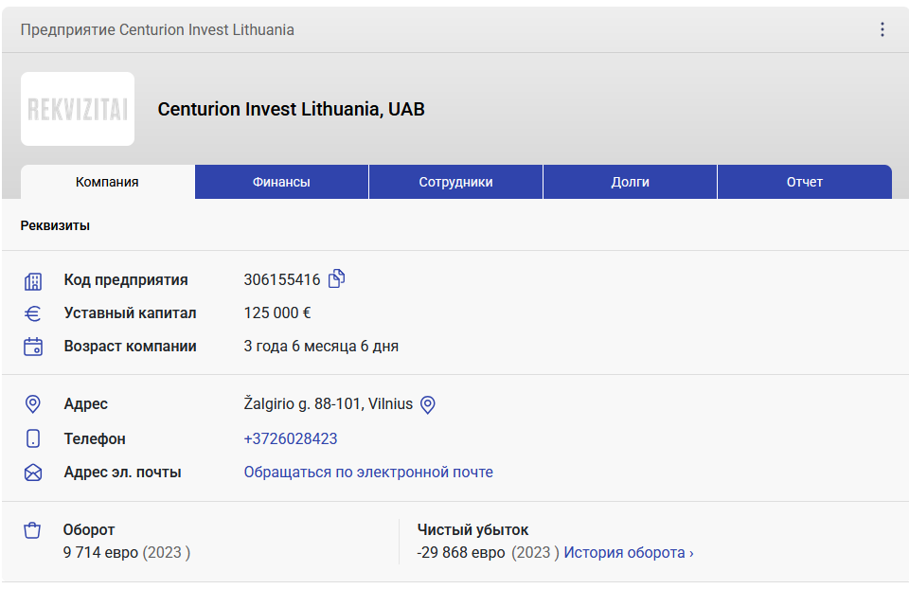Click the Rekvizitai company logo thumbnail
The image size is (909, 589).
pyautogui.click(x=78, y=109)
